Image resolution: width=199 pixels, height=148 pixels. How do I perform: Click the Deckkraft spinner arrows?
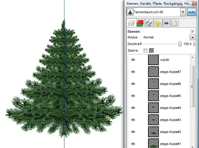[194, 44]
